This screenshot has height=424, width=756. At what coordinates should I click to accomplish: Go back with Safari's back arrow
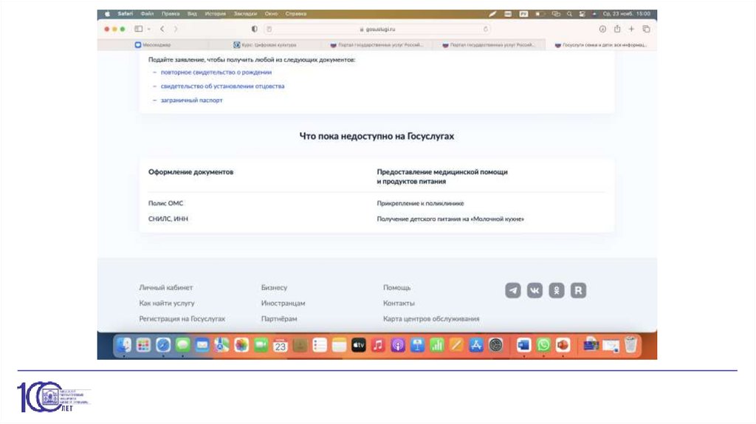coord(162,29)
